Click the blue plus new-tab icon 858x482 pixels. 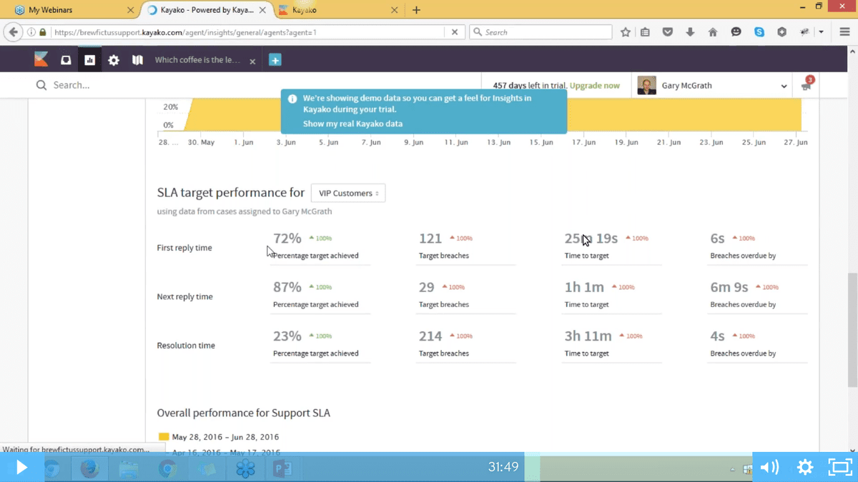click(x=275, y=61)
